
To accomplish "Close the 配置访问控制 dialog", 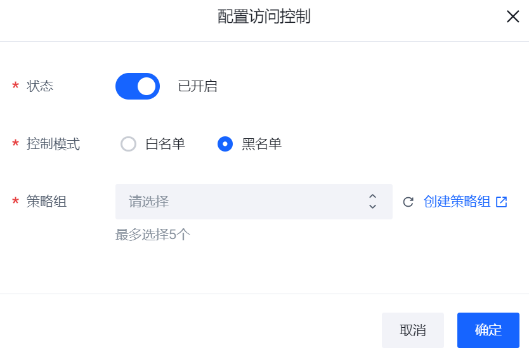I will click(513, 16).
